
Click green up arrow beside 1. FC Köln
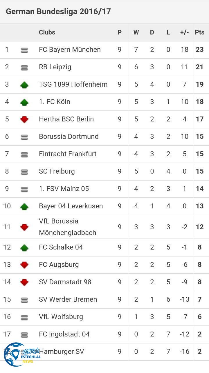point(24,102)
